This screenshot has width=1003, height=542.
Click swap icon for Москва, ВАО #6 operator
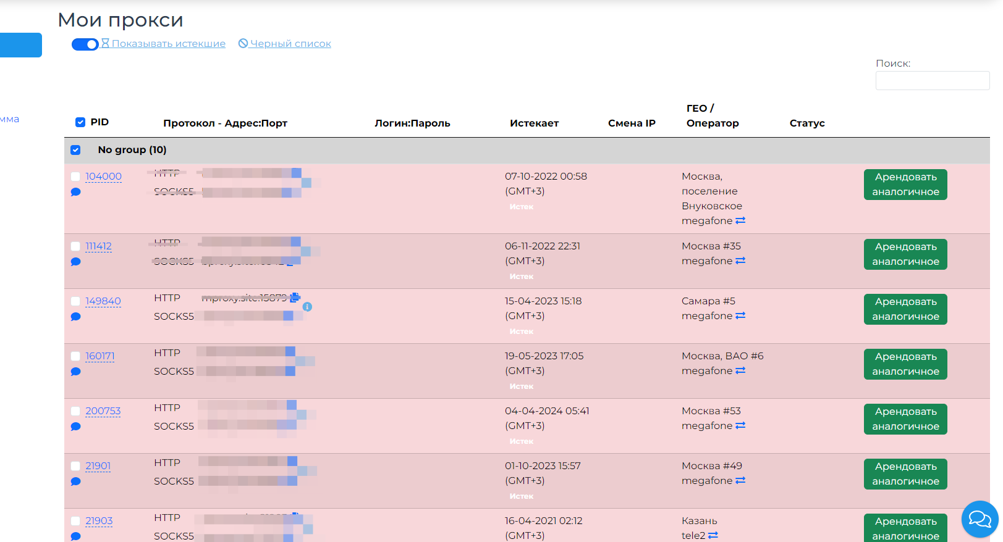[740, 370]
